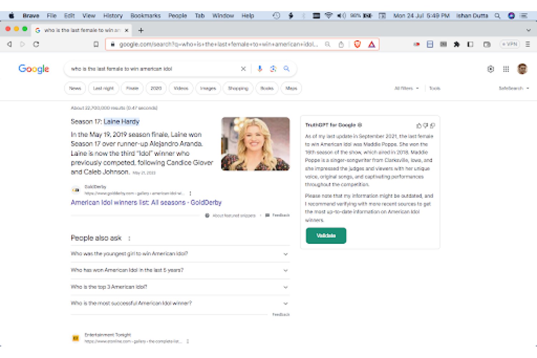Expand 'Who has won American Idol in the last 5 years?'
Screen dimensions: 537x358
coord(180,270)
